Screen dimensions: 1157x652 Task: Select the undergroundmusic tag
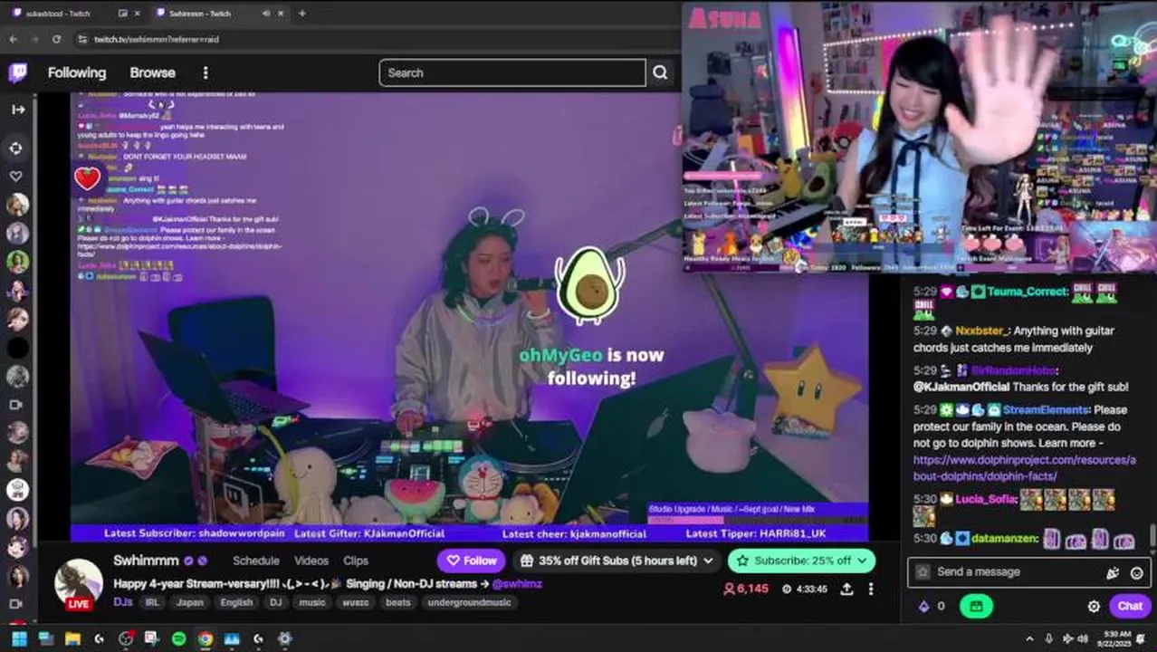469,602
